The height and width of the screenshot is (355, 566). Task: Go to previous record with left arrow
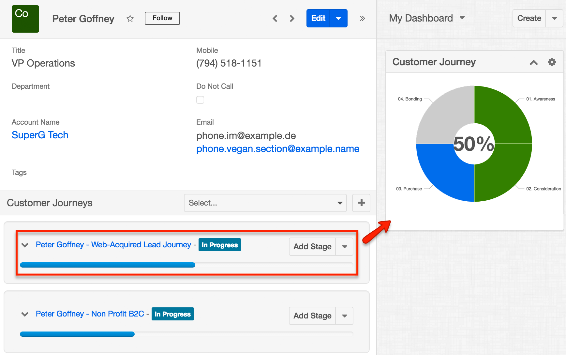pos(275,19)
